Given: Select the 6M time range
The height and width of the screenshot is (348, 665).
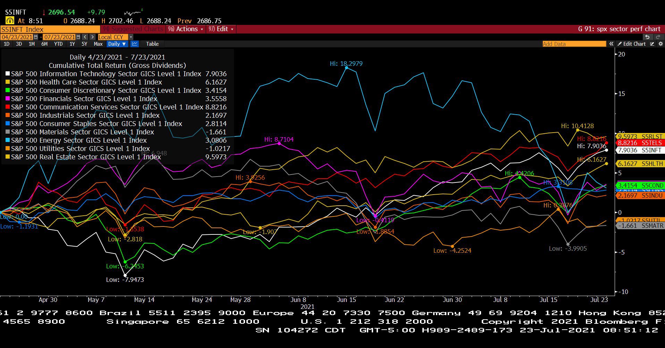Looking at the screenshot, I should pyautogui.click(x=44, y=44).
